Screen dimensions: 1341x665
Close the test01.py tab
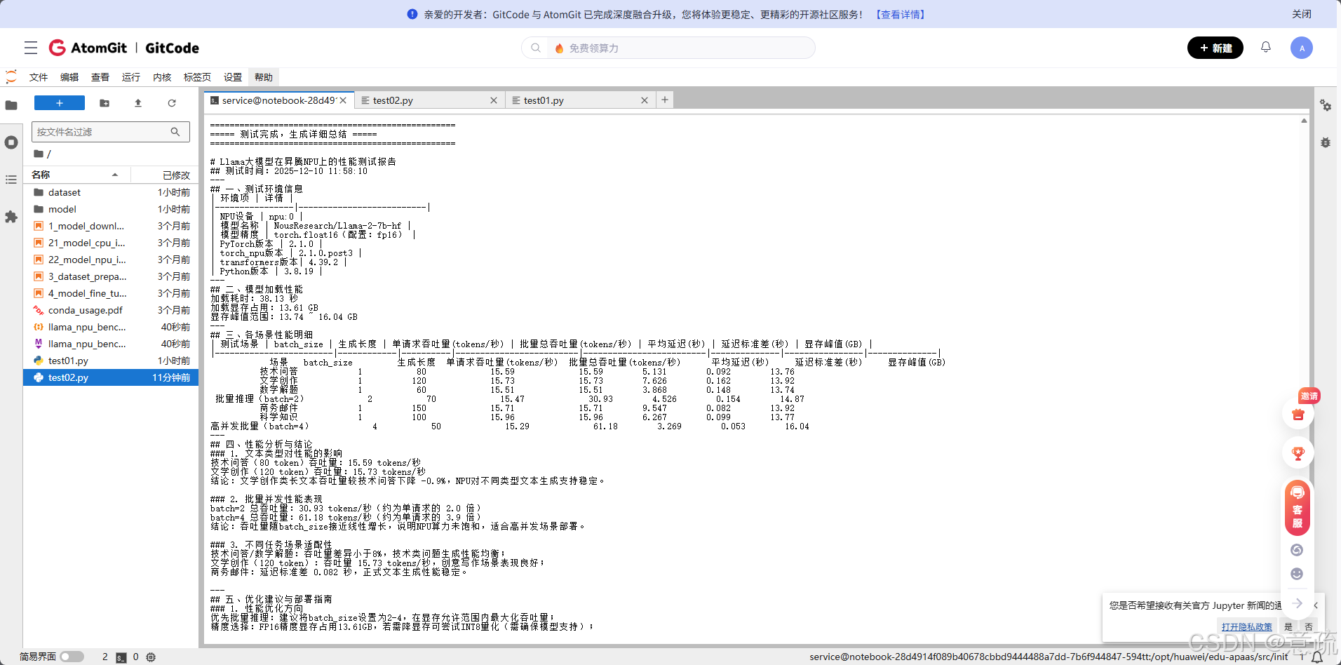(645, 100)
